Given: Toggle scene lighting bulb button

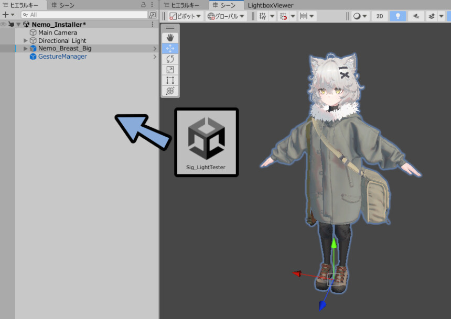Looking at the screenshot, I should pos(398,16).
